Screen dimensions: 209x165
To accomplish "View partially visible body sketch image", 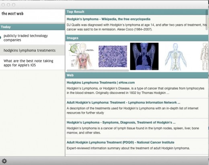I will point(204,57).
